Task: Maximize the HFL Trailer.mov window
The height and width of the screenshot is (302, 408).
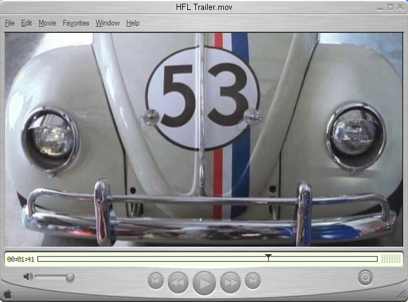Action: tap(390, 7)
